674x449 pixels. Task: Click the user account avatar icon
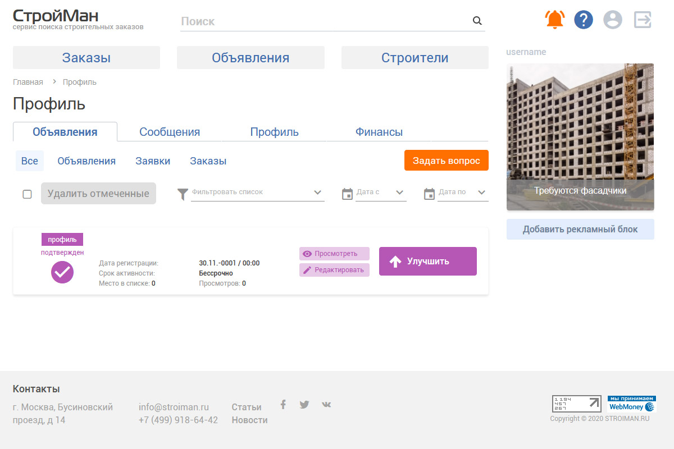tap(613, 20)
